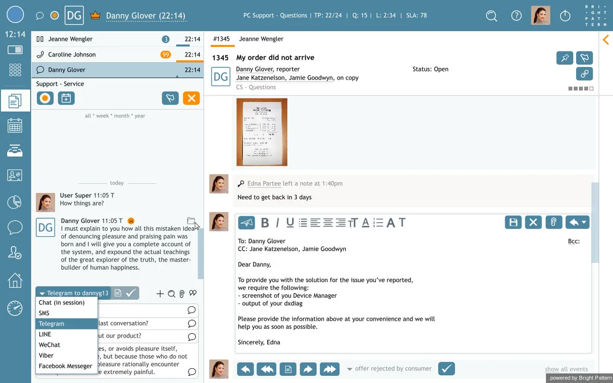Select 'Telegram' from channel list
The image size is (613, 383).
point(66,324)
